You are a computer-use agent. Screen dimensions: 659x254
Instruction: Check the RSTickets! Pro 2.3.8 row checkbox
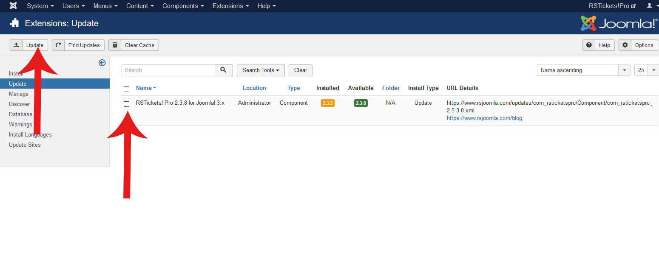126,104
